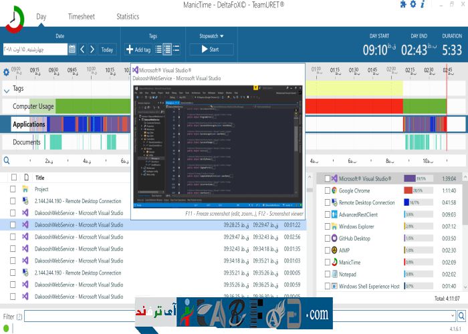Click the search magnifier above the list
468x334 pixels.
pyautogui.click(x=7, y=160)
